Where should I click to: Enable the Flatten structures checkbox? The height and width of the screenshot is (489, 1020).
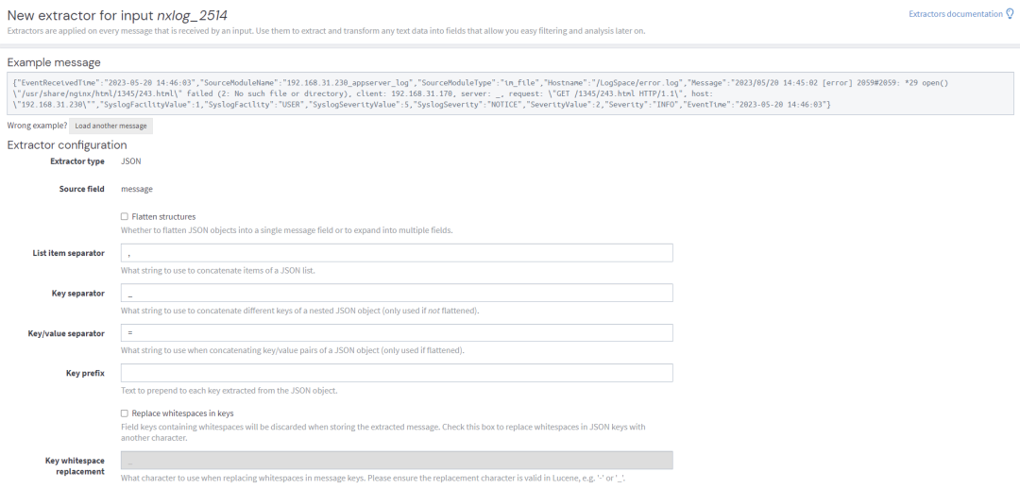click(125, 216)
